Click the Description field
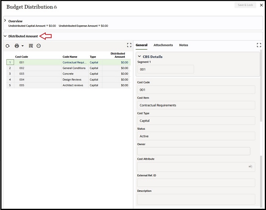 (x=196, y=199)
